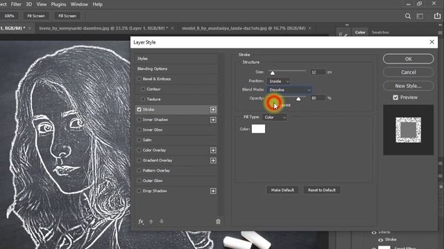Open the search magnifier icon
The image size is (444, 249).
[408, 16]
